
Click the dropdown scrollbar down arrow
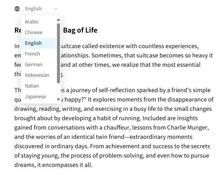coord(58,99)
